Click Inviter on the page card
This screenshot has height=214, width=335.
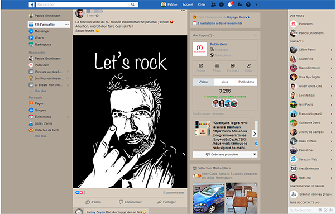pos(249,68)
